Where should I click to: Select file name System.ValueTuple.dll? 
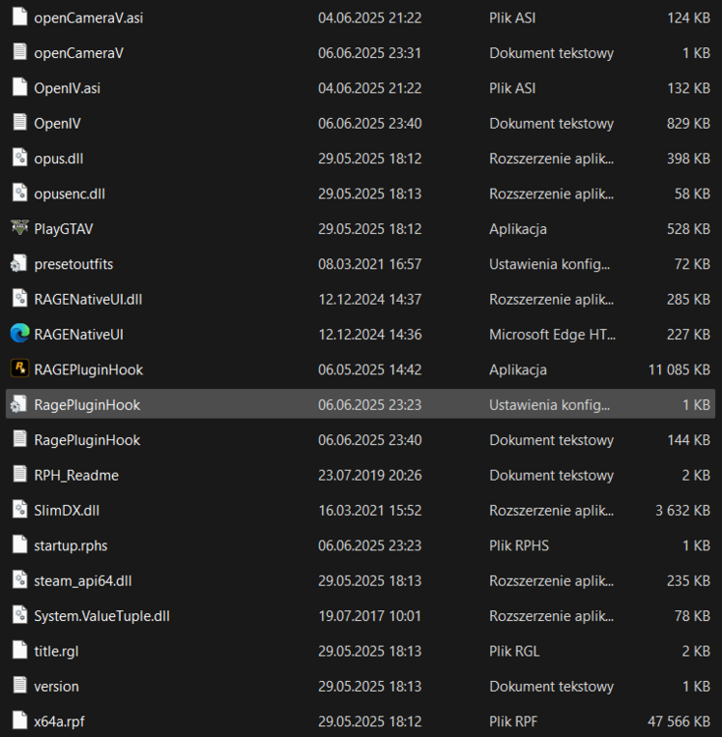102,616
